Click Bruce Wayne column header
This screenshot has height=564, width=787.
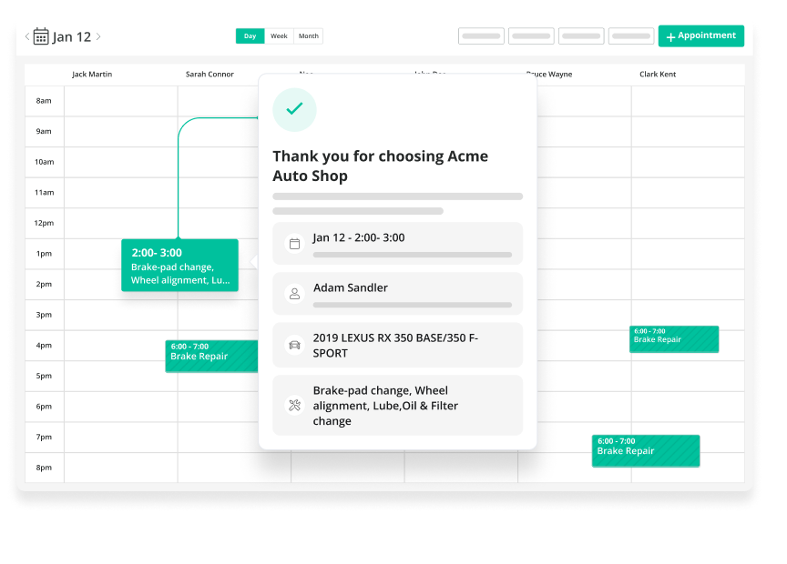549,75
